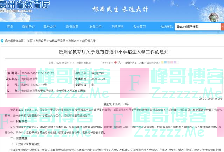
Task: Open the 公众参与 nav item
Action: [140, 26]
